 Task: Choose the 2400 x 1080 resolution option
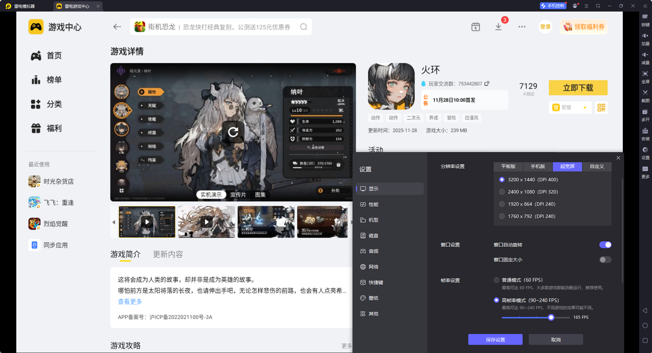[x=502, y=192]
